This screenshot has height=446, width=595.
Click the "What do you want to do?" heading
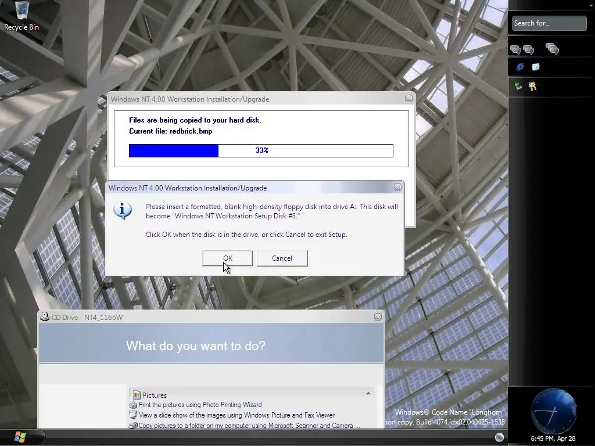pyautogui.click(x=195, y=346)
